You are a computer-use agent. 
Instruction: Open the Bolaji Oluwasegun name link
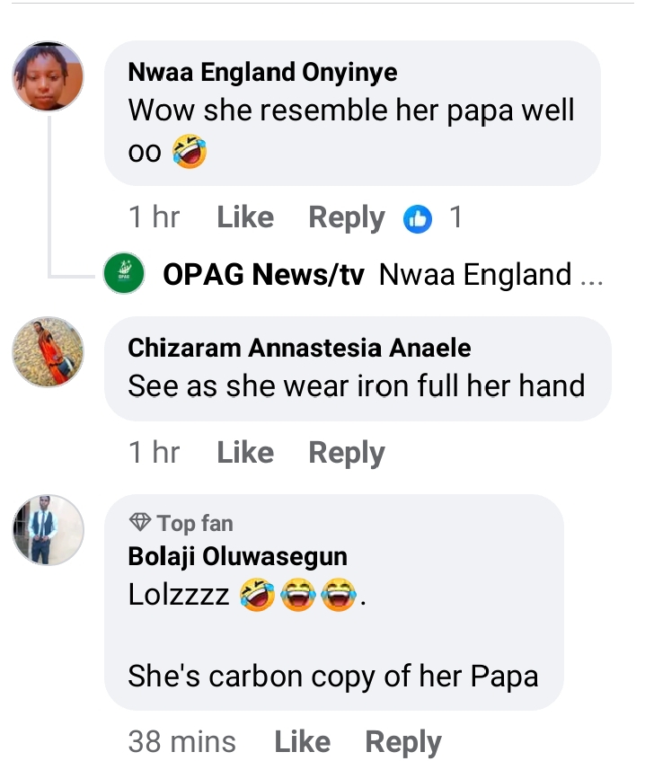(237, 556)
